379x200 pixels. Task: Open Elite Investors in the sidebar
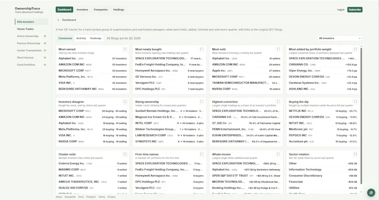coord(31,22)
